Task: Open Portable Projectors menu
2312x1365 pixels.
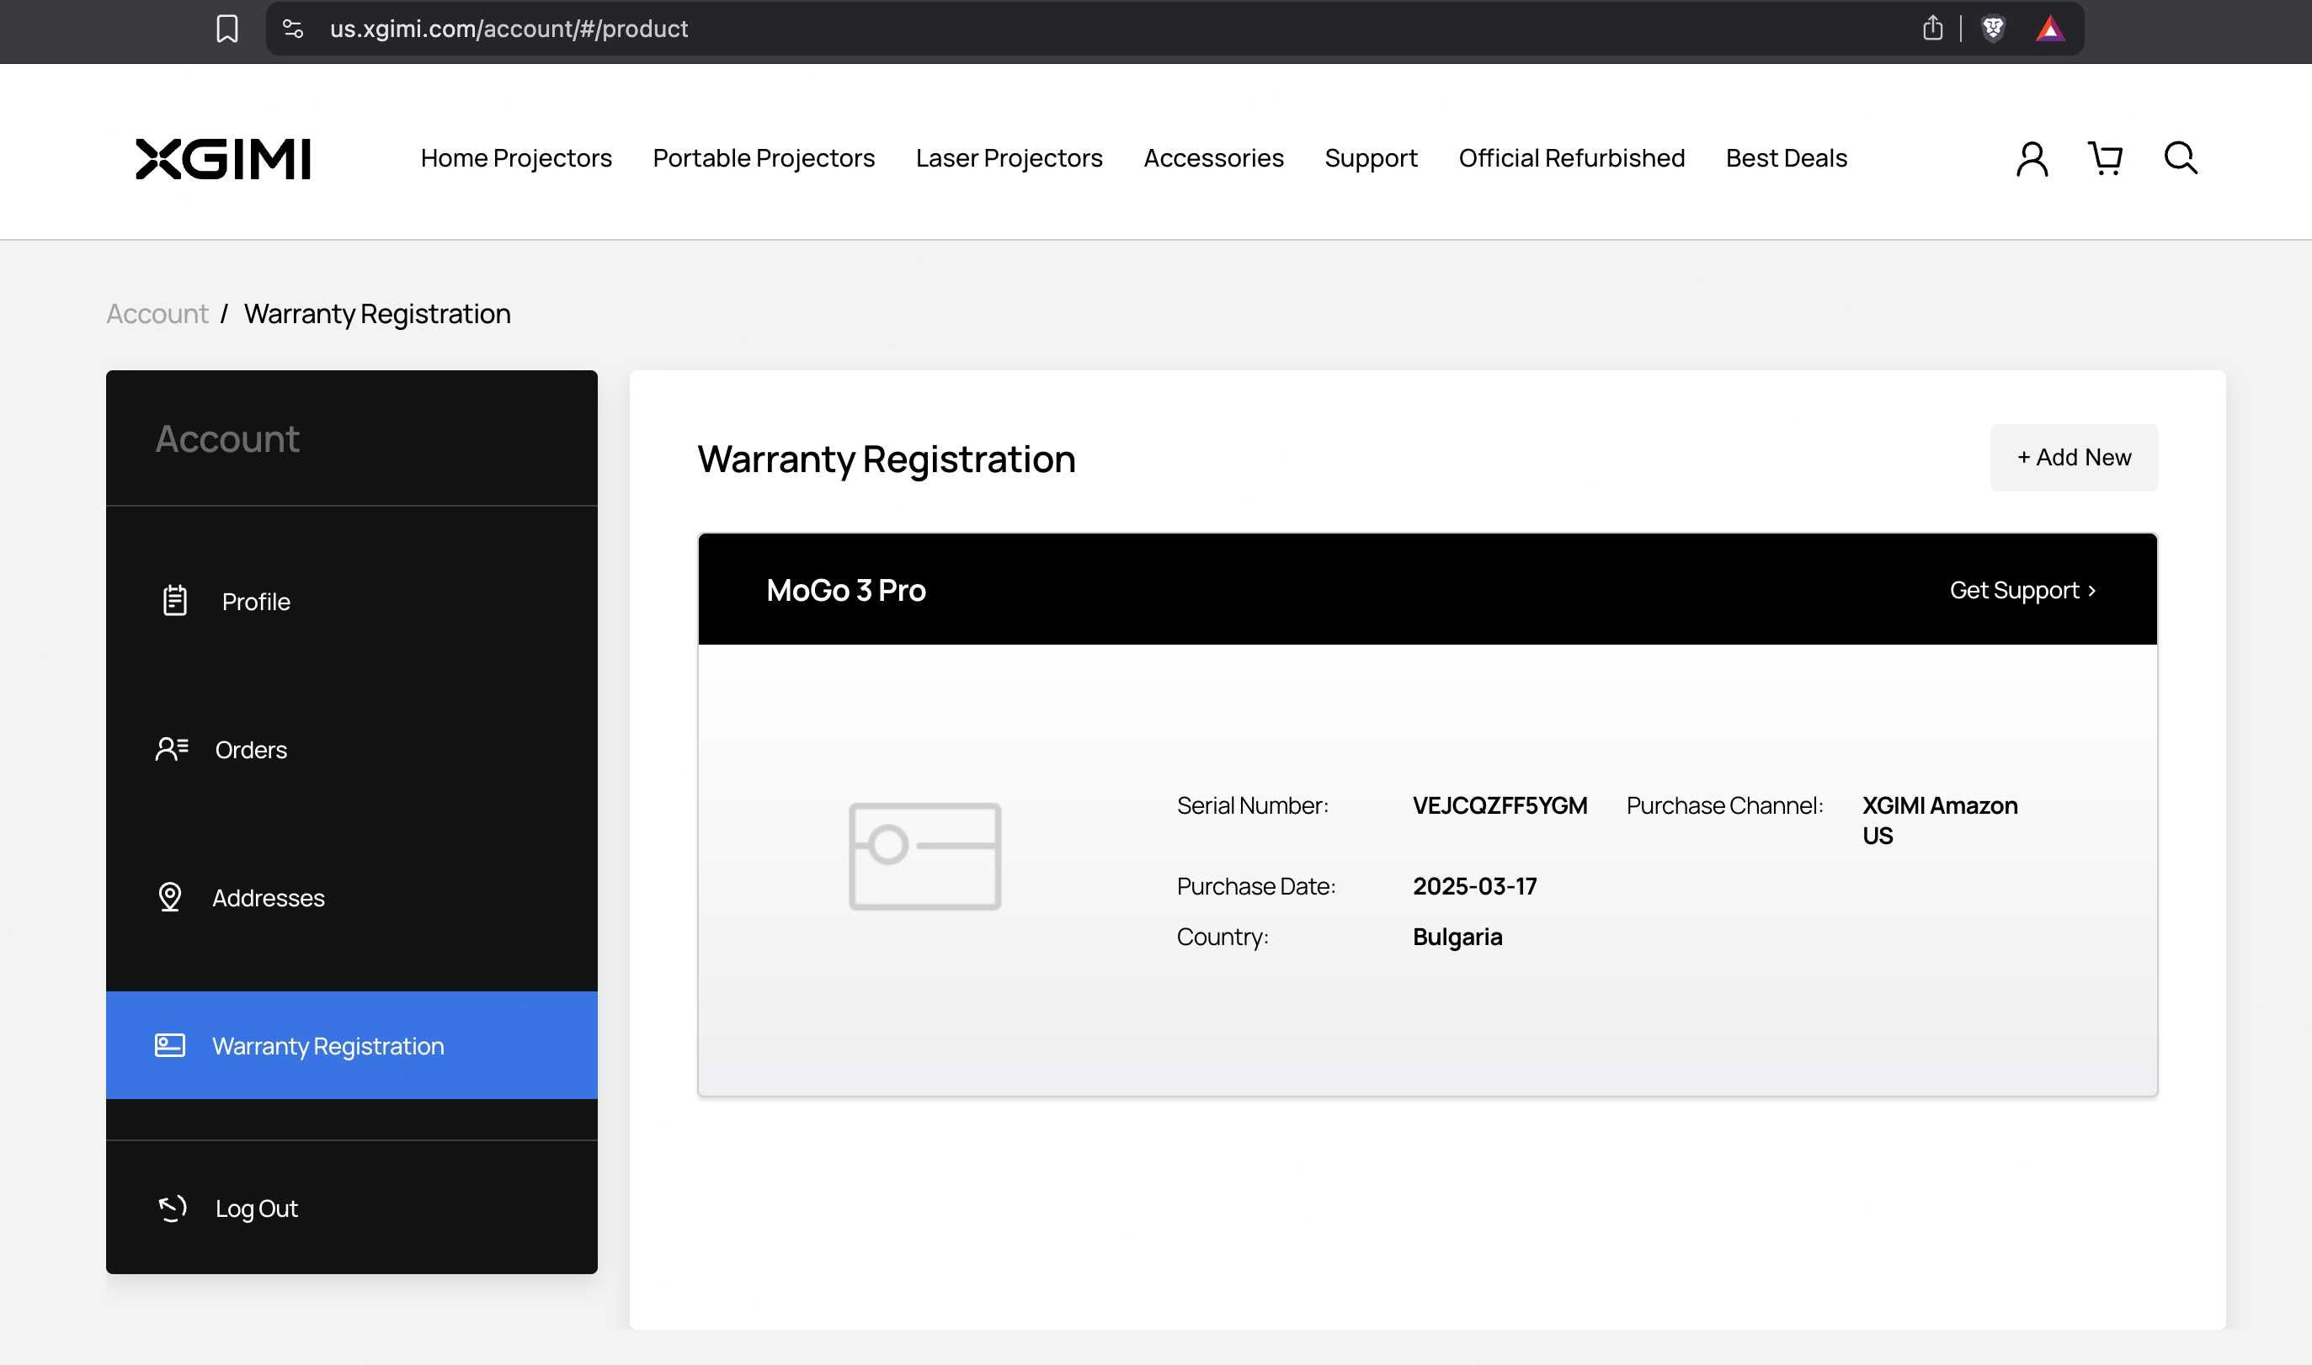Action: (x=764, y=158)
